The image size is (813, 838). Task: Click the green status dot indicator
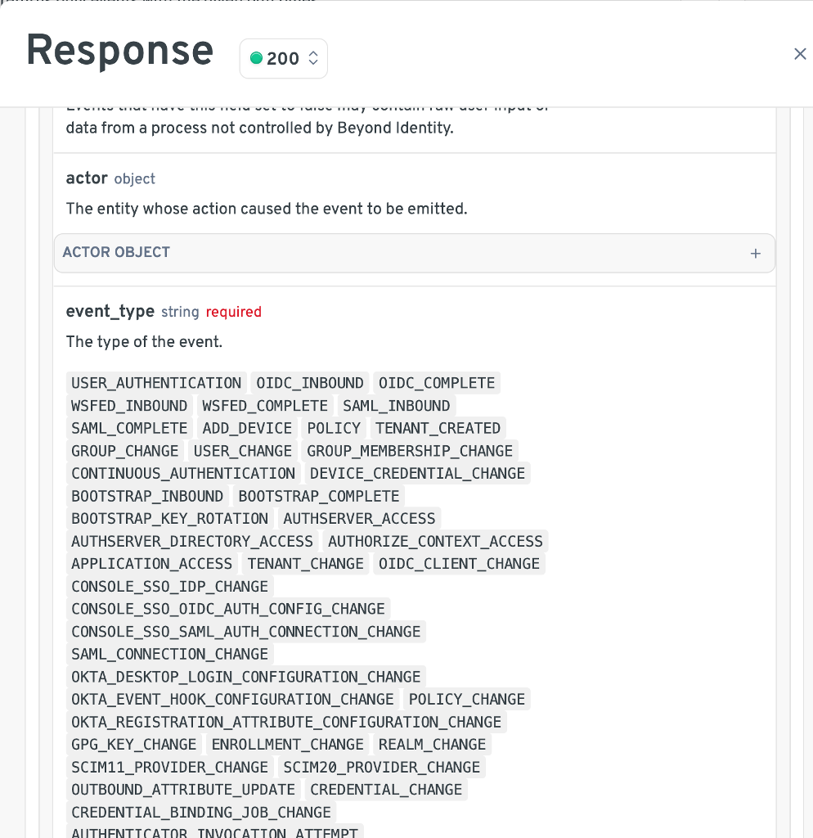(x=256, y=58)
